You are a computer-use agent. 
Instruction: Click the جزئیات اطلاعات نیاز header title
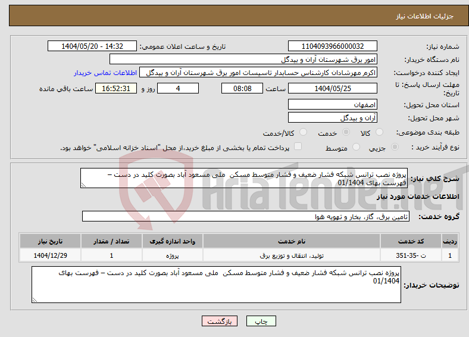[x=425, y=16]
